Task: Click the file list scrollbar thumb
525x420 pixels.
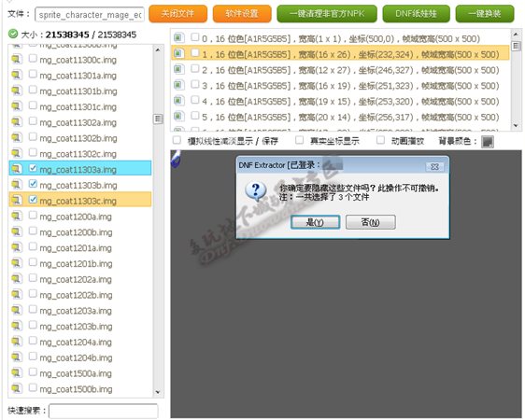Action: tap(158, 119)
